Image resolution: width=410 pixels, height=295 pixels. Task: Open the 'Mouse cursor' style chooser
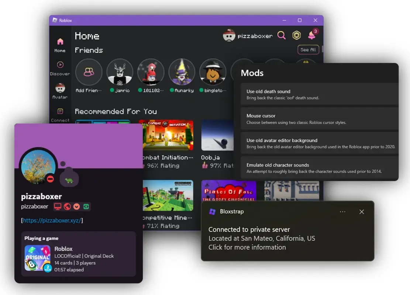pos(319,119)
